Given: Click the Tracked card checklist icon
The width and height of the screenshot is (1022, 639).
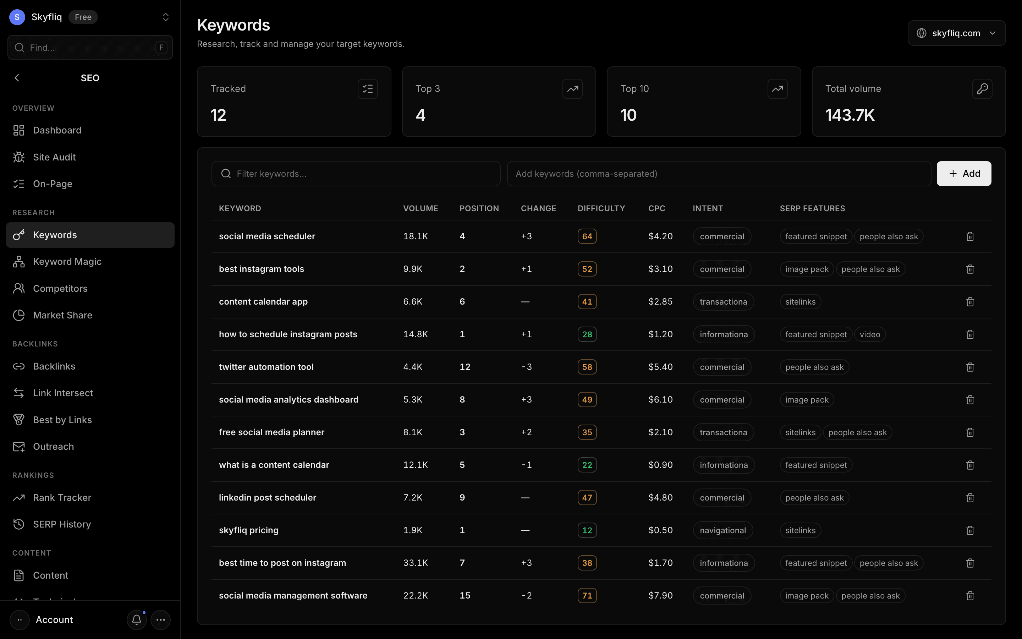Looking at the screenshot, I should click(367, 89).
